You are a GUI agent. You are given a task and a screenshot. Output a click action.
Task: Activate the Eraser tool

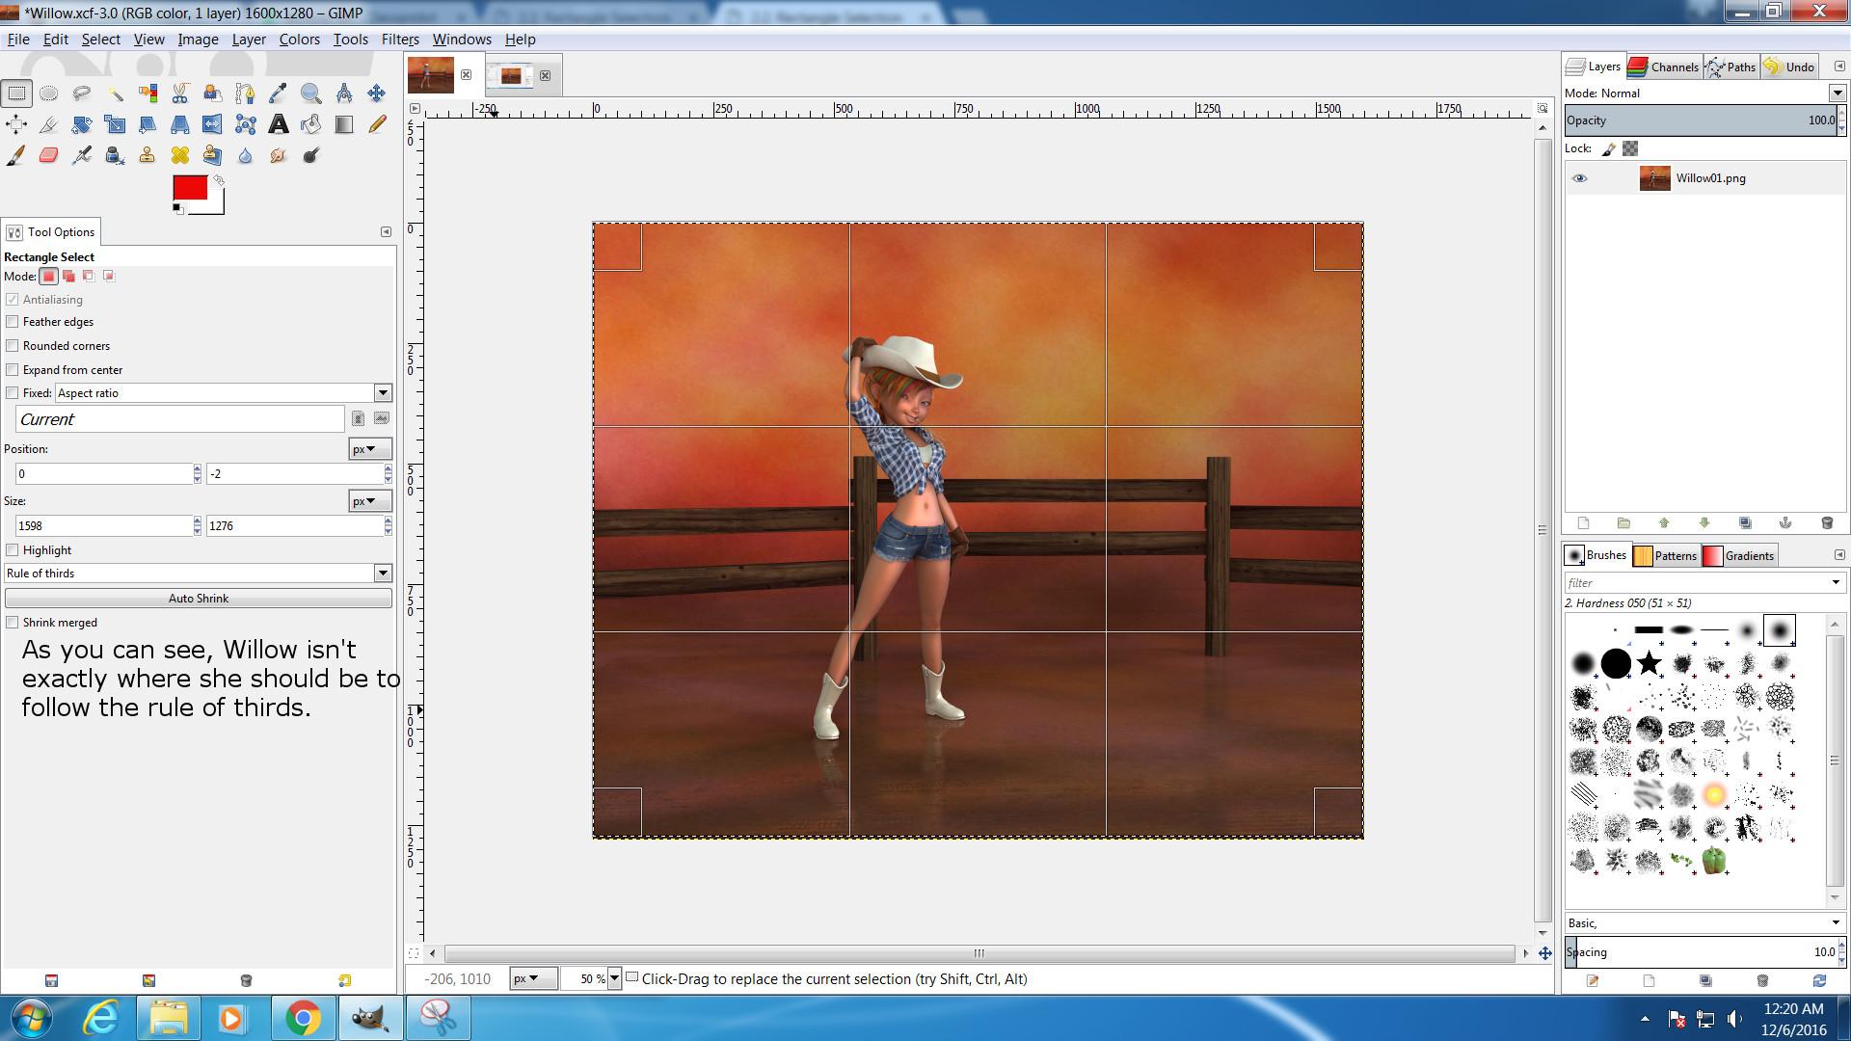coord(49,155)
